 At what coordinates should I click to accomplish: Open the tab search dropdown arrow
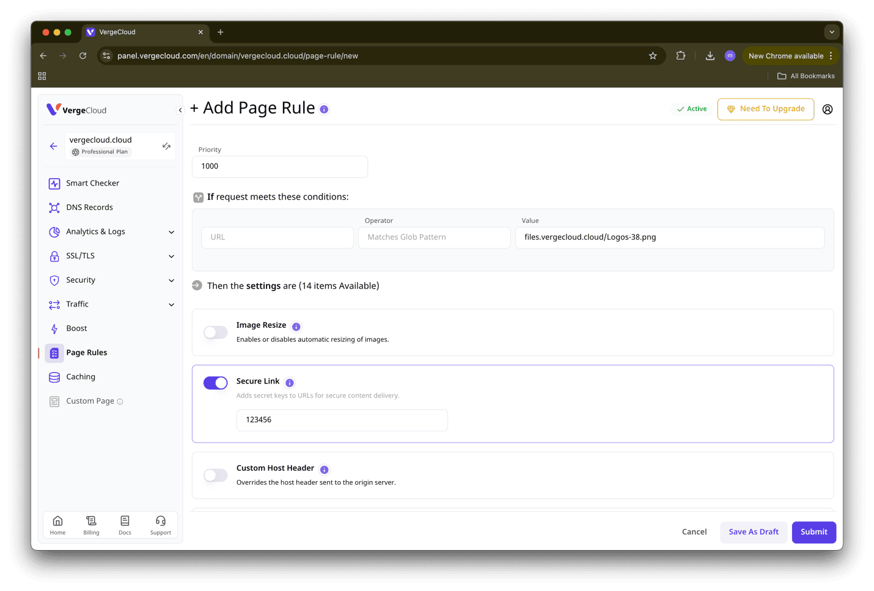click(831, 32)
